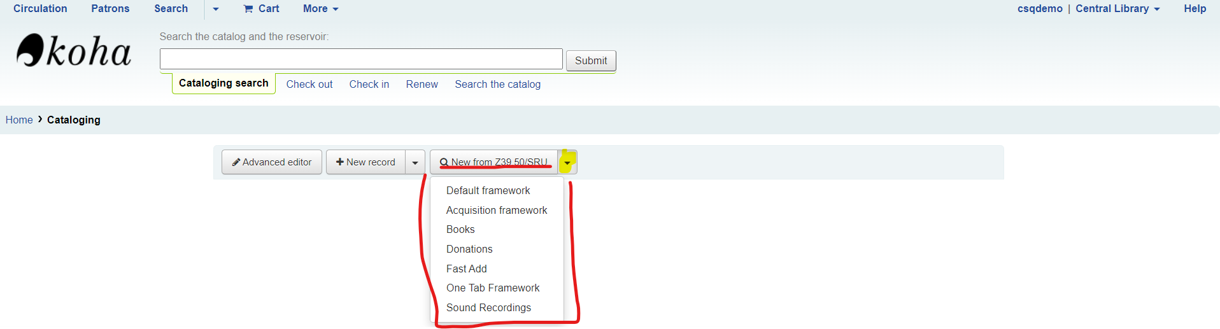
Task: Expand the Search menu arrow in top bar
Action: [x=216, y=9]
